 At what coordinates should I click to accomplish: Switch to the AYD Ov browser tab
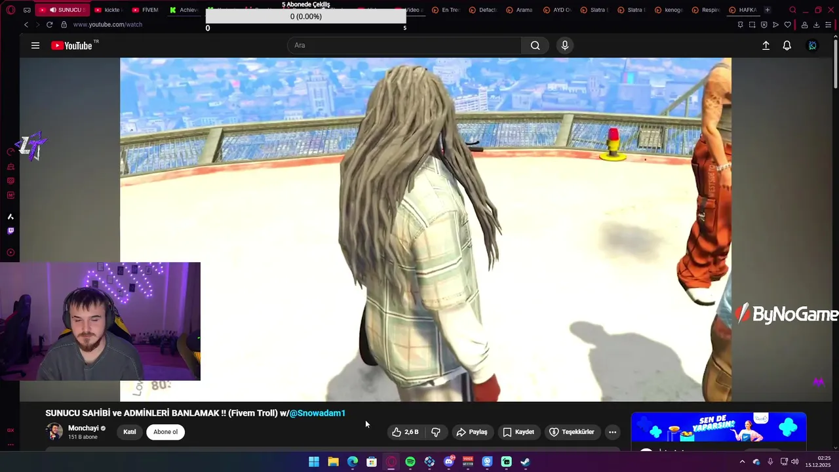[x=558, y=10]
